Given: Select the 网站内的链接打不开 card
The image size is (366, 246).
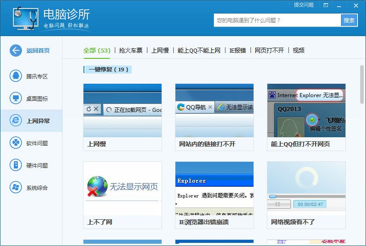Looking at the screenshot, I should [x=214, y=117].
